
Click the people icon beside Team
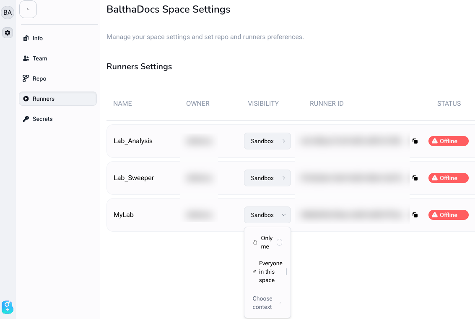[26, 58]
